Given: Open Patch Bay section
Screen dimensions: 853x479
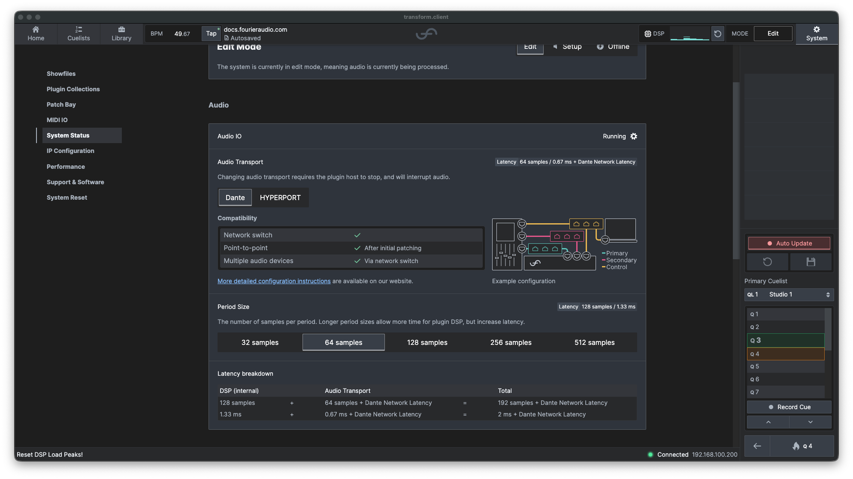Looking at the screenshot, I should [61, 105].
